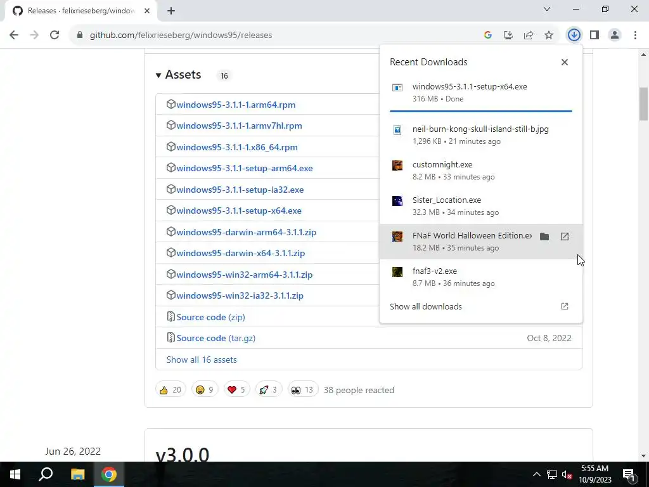Download windows95-3.1.1-setup-ia32.exe
Image resolution: width=649 pixels, height=487 pixels.
[x=240, y=190]
